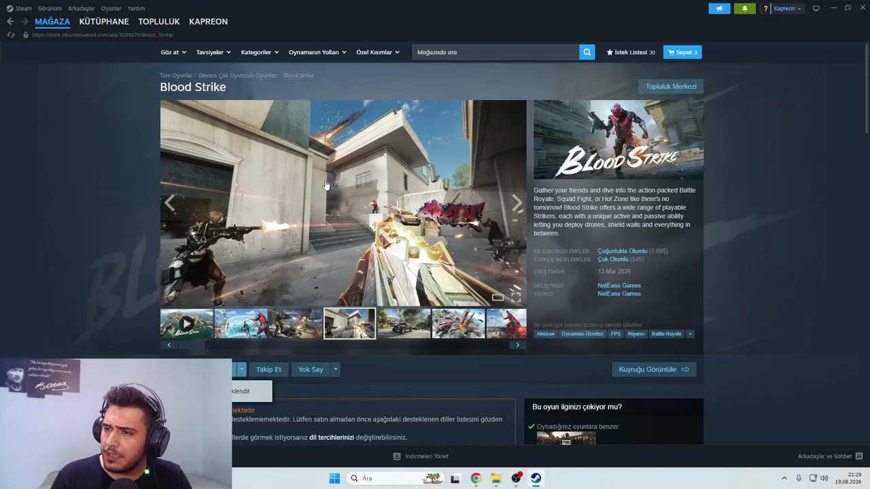Open the Oyunlar menu
This screenshot has width=870, height=489.
pos(111,8)
